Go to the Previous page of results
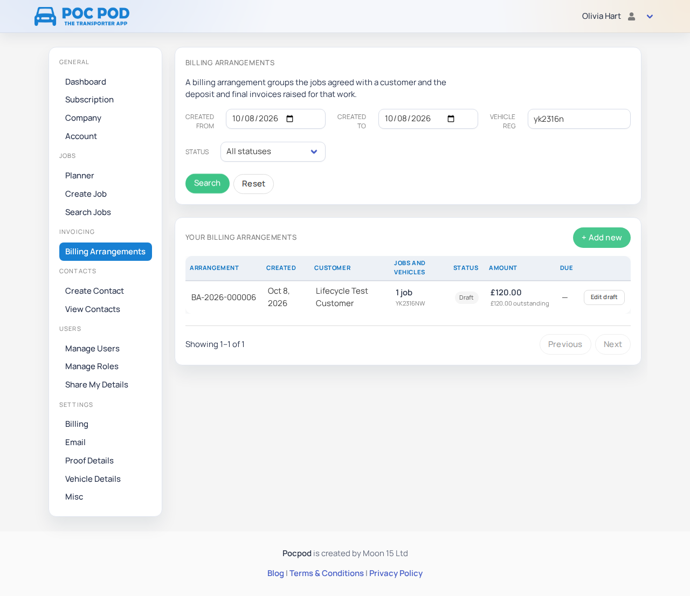The width and height of the screenshot is (690, 596). point(565,344)
